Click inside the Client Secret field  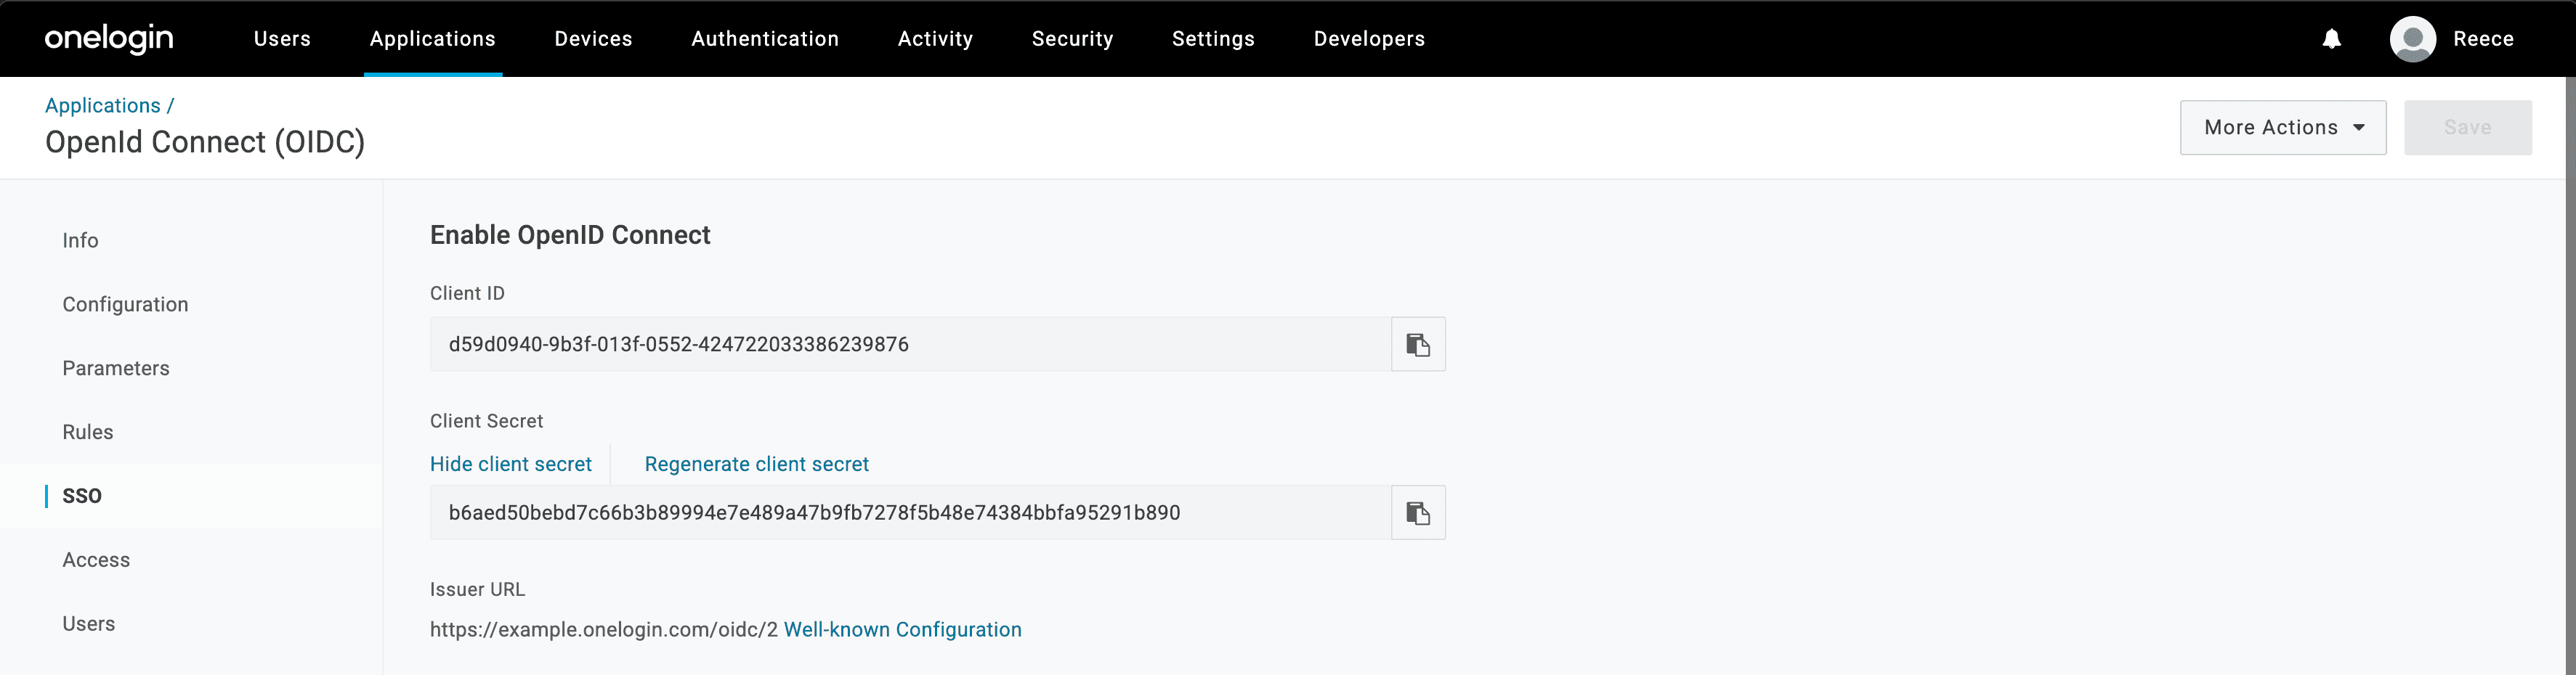(x=910, y=513)
